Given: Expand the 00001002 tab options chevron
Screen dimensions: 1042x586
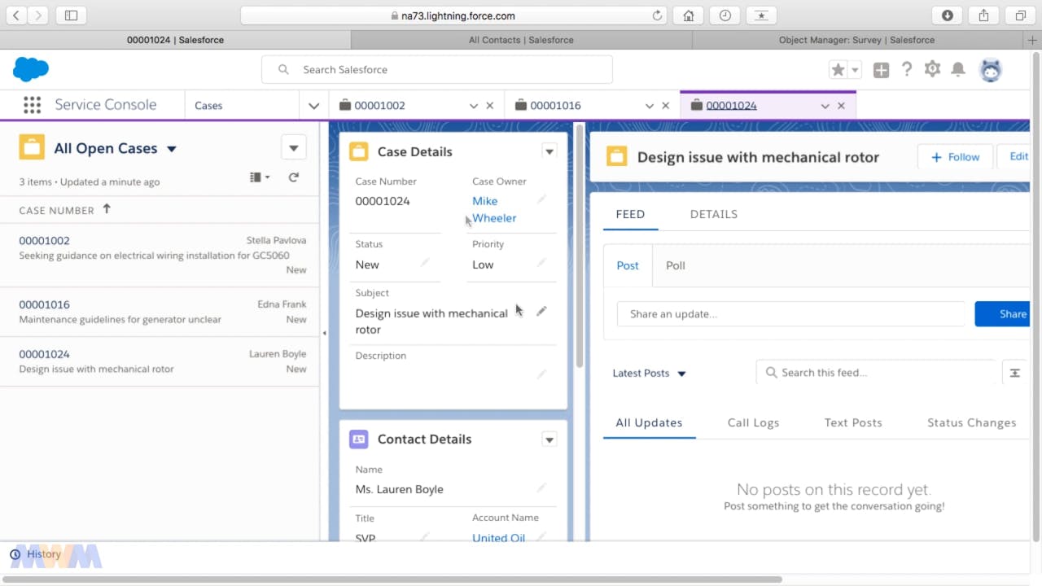Looking at the screenshot, I should (x=474, y=106).
